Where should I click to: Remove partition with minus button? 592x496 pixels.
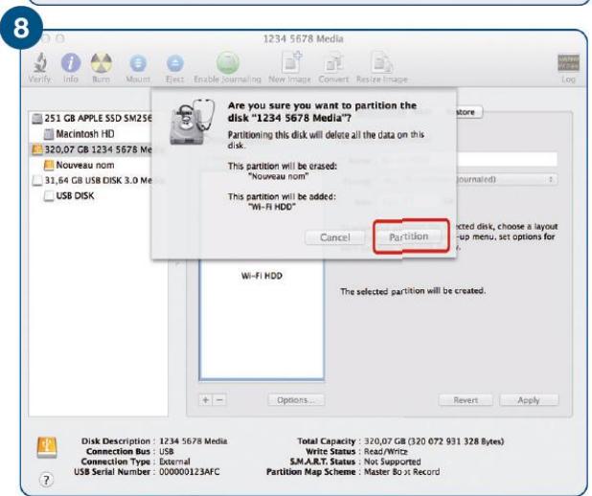pos(220,399)
